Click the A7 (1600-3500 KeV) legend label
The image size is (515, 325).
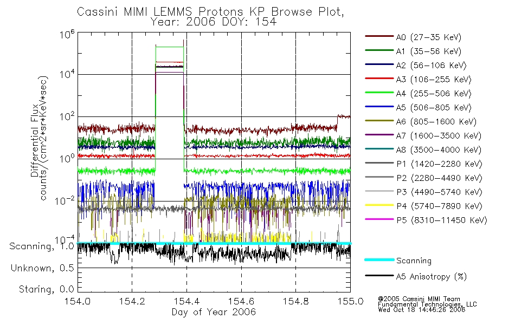[x=439, y=136]
